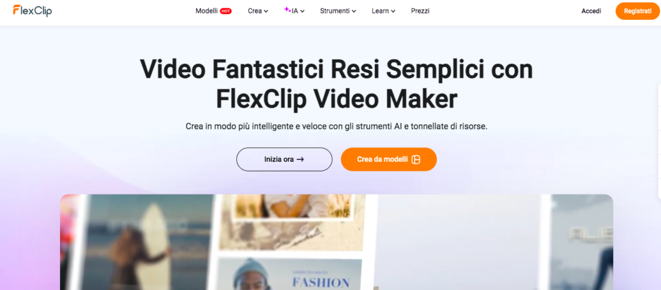This screenshot has height=290, width=661.
Task: Click the main headline text
Action: point(336,84)
